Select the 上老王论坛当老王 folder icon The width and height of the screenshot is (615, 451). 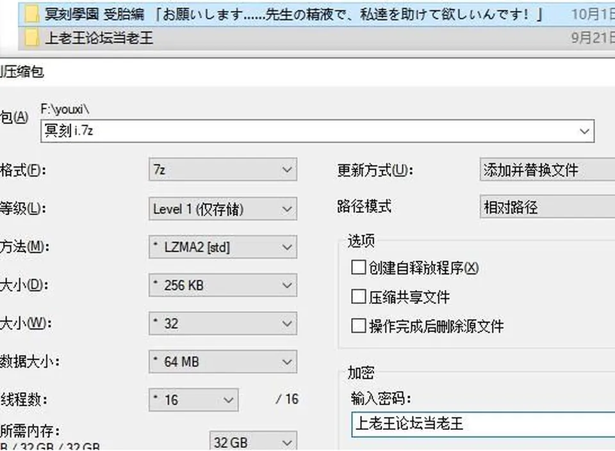pos(31,38)
